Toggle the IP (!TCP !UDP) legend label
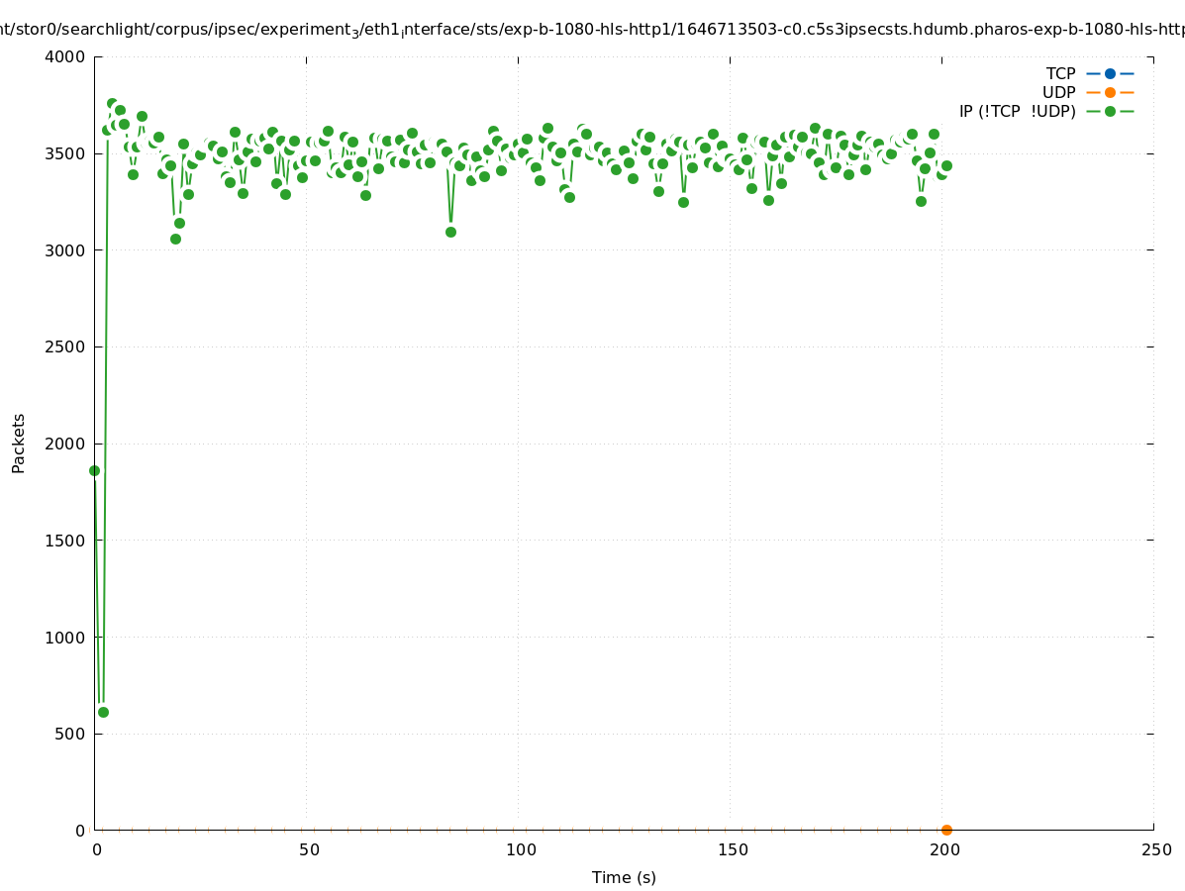The width and height of the screenshot is (1185, 891). pyautogui.click(x=1017, y=111)
